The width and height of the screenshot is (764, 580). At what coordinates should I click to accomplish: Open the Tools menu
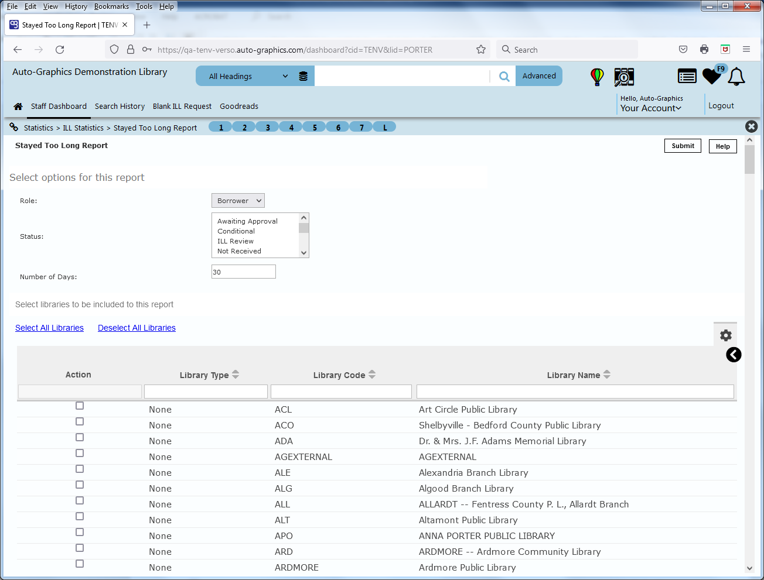pos(144,6)
